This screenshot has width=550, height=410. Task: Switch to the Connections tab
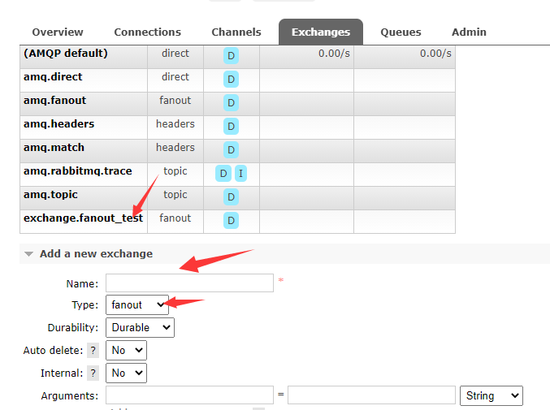tap(147, 32)
